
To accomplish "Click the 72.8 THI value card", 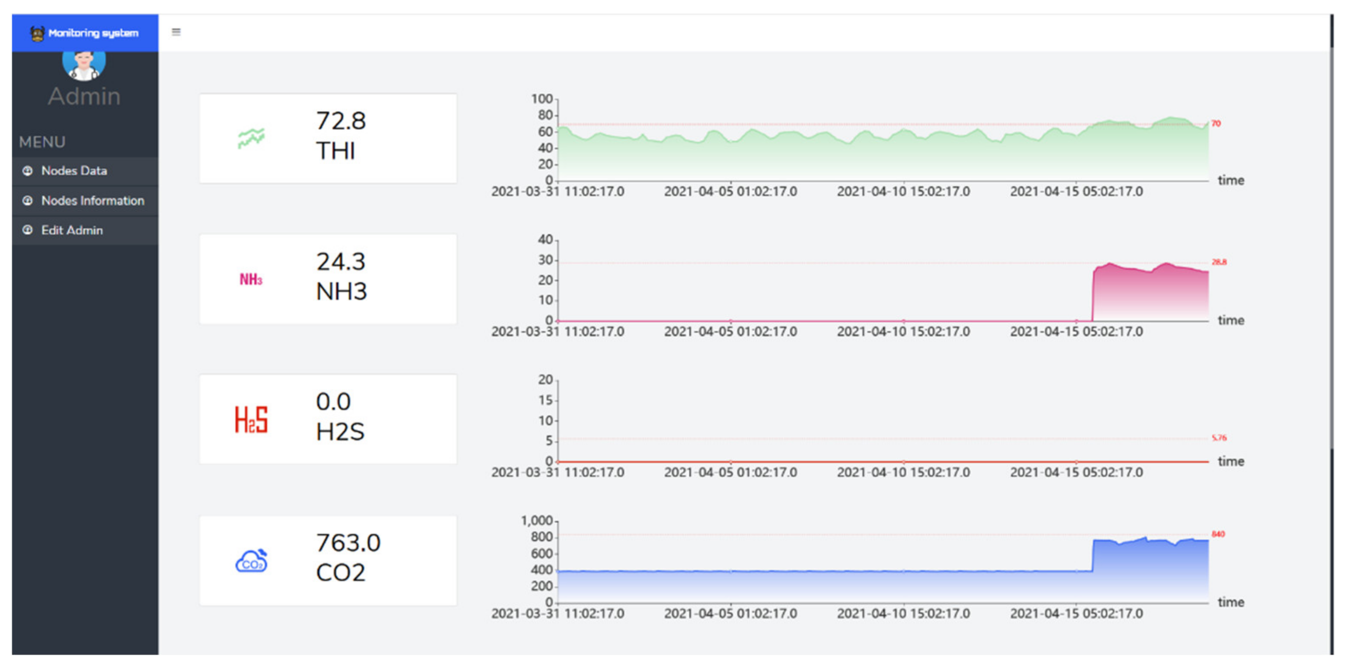I will [328, 139].
